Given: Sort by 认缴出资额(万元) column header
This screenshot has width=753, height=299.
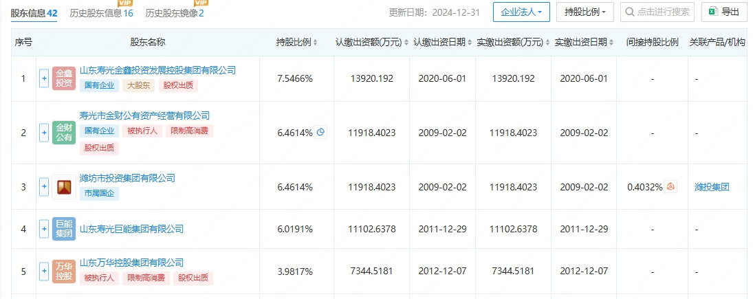Looking at the screenshot, I should point(371,42).
